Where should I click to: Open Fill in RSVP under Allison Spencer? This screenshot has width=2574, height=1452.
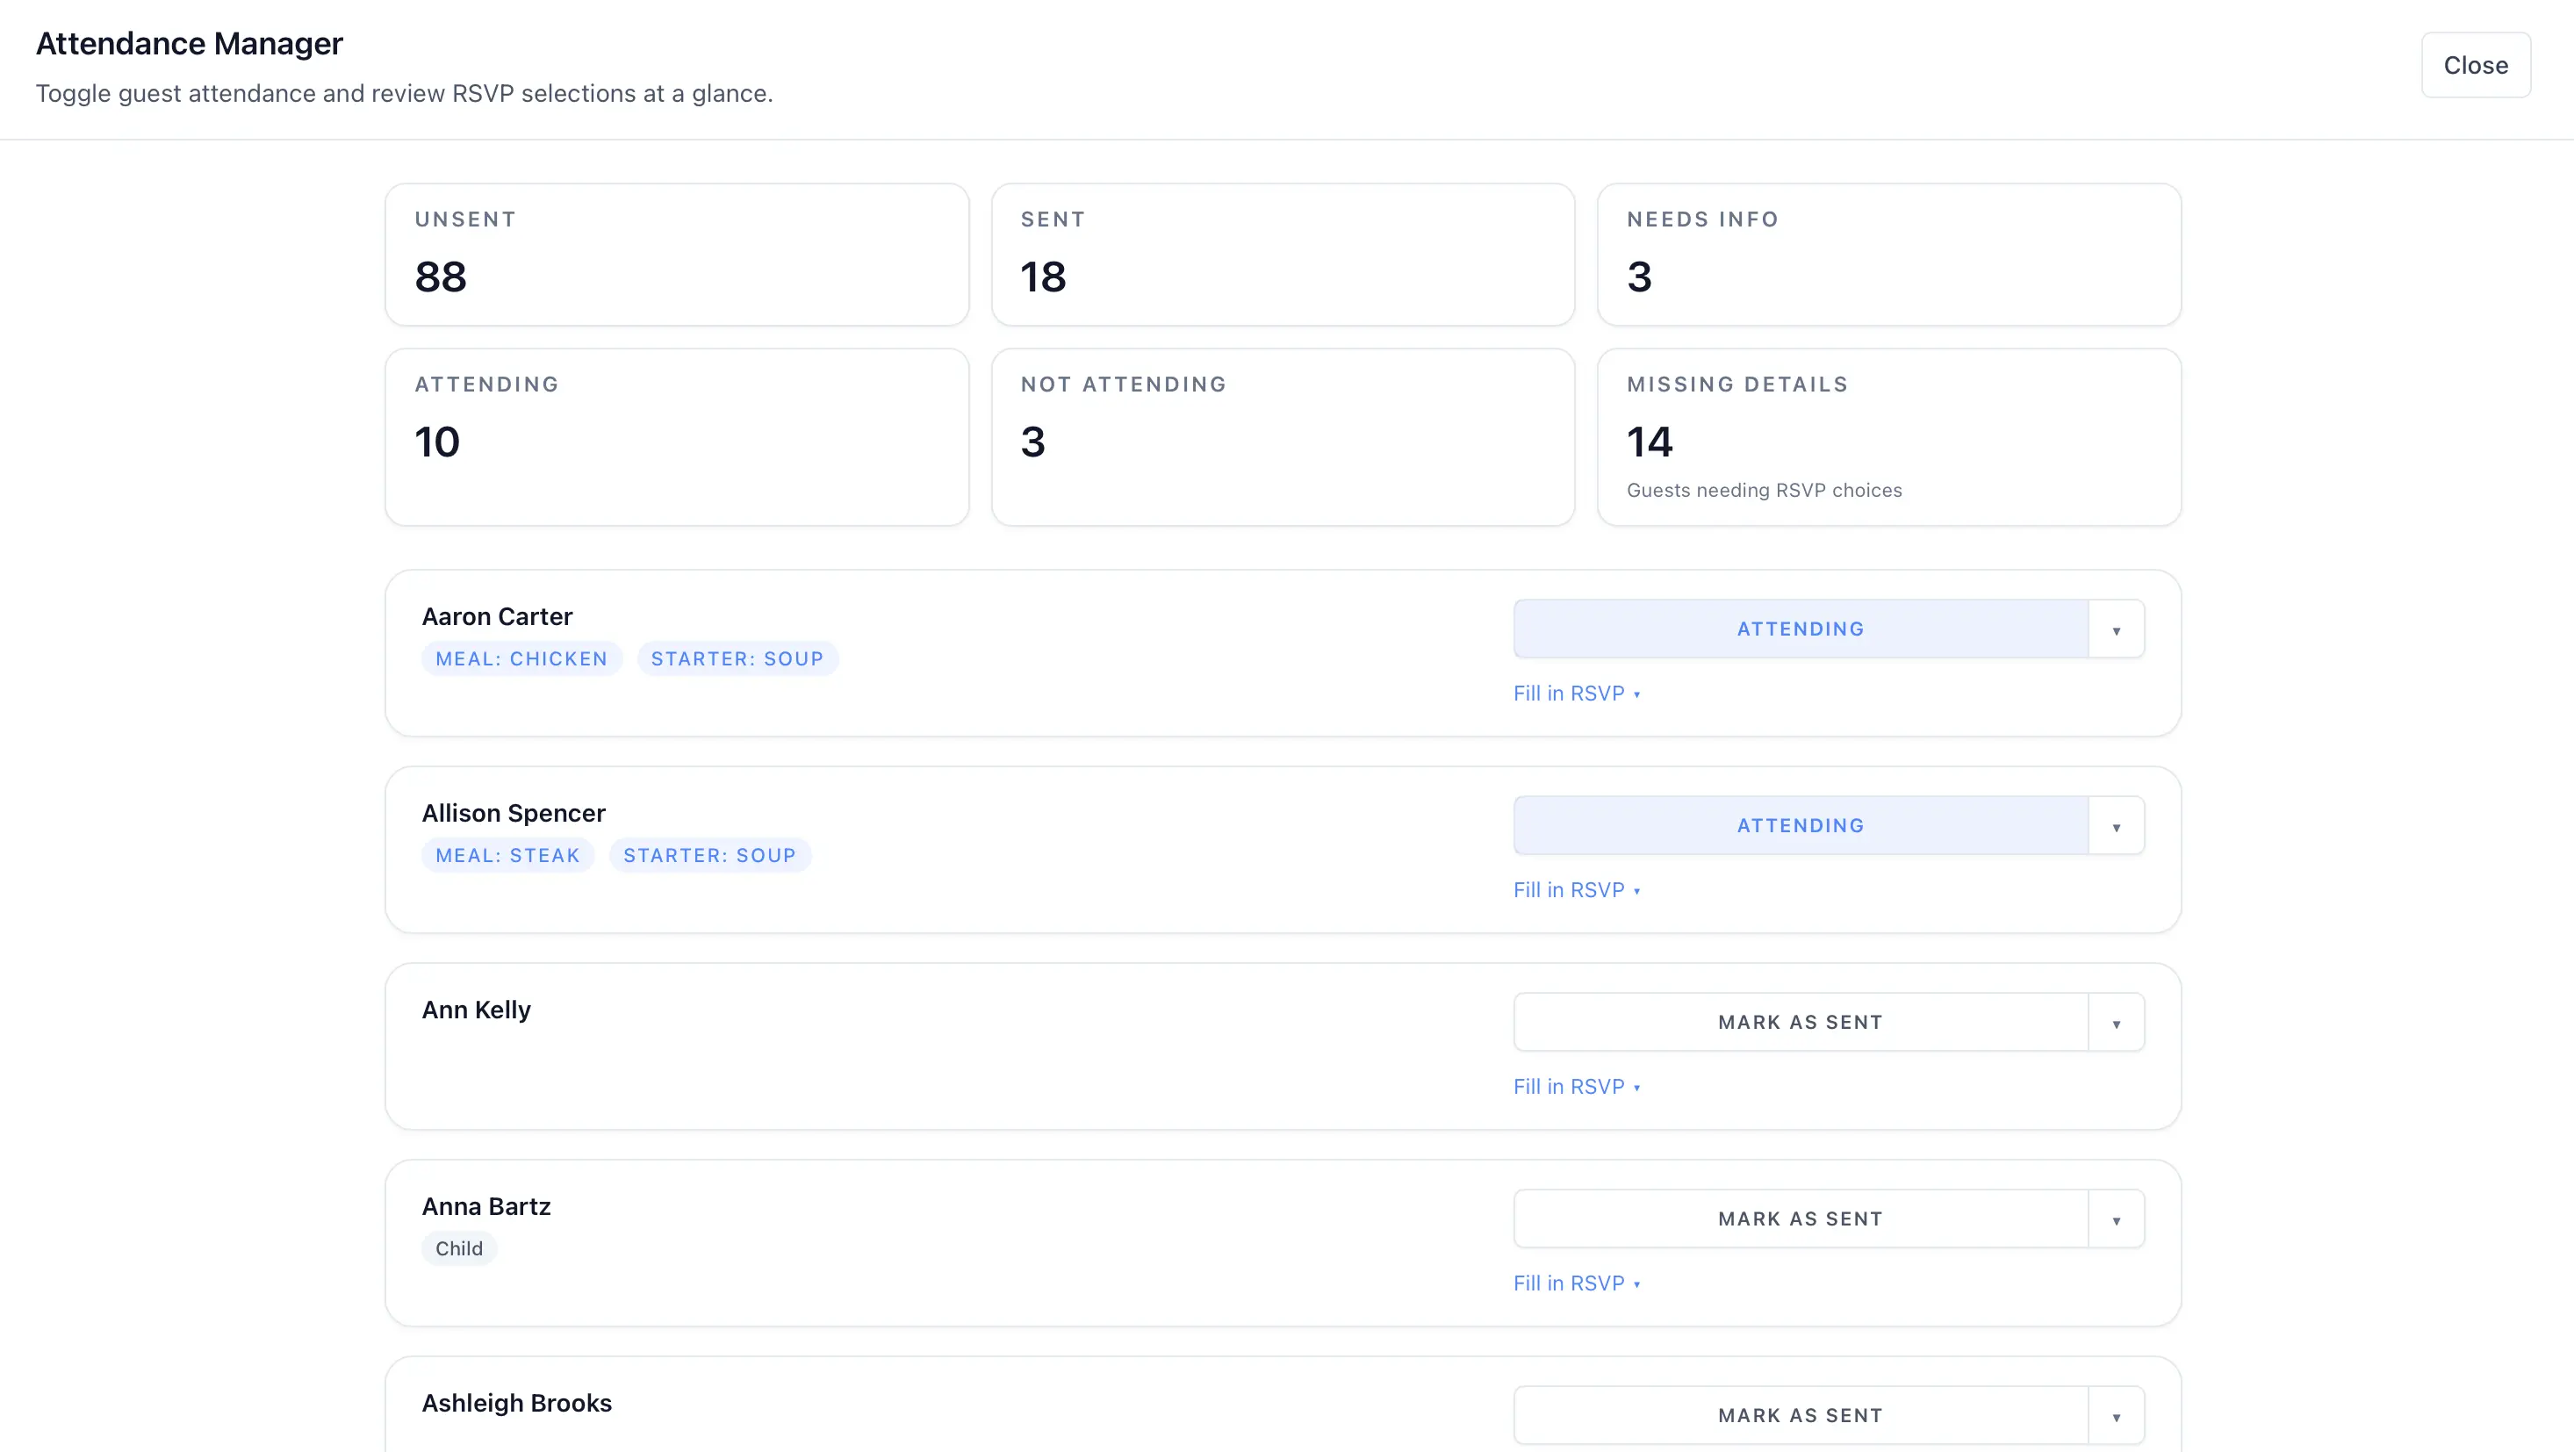[x=1577, y=889]
